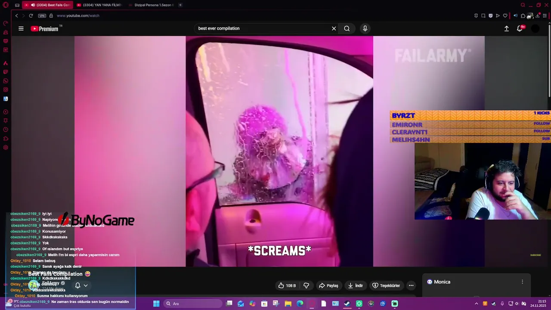Search tabs with the red magnifier icon
Screen dimensions: 551x310
click(523, 5)
